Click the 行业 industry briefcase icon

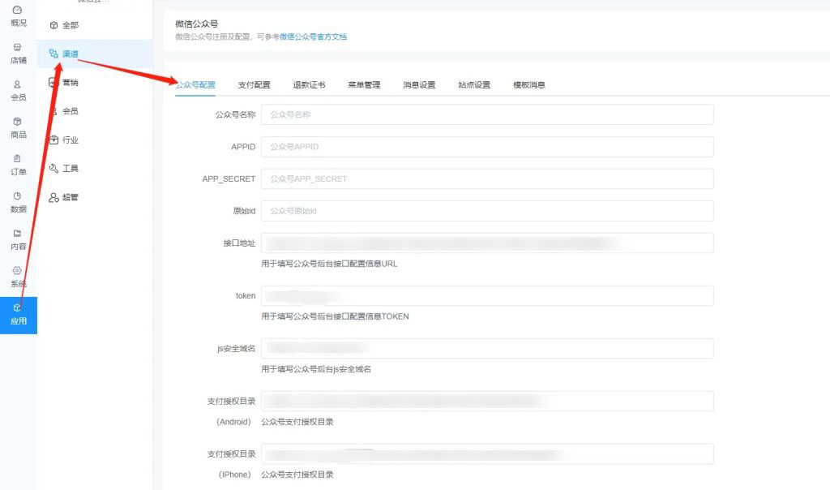(x=53, y=140)
